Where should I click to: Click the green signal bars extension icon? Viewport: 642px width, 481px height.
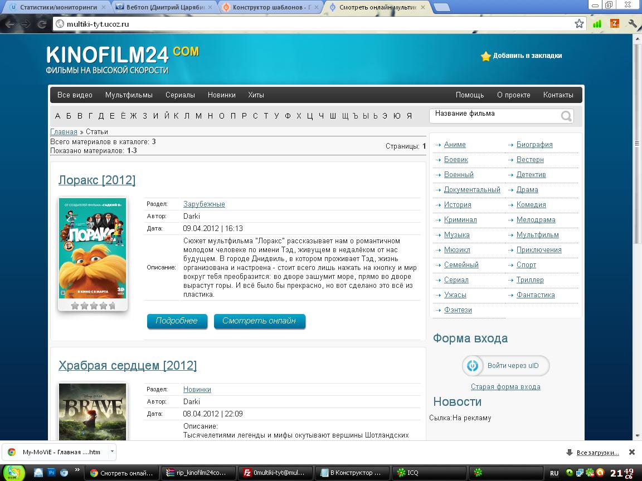pos(597,24)
